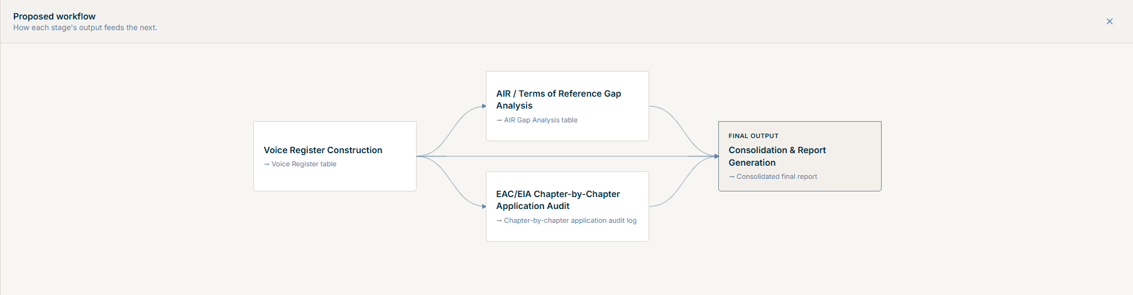Click the arrow icon before Consolidated final report
This screenshot has width=1133, height=295.
[x=731, y=176]
